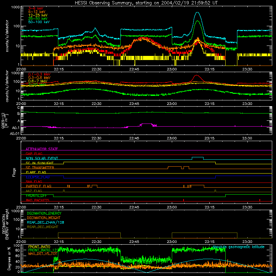Click the 23:15 tick under the GOES panel
276x276 pixels.
pos(209,138)
